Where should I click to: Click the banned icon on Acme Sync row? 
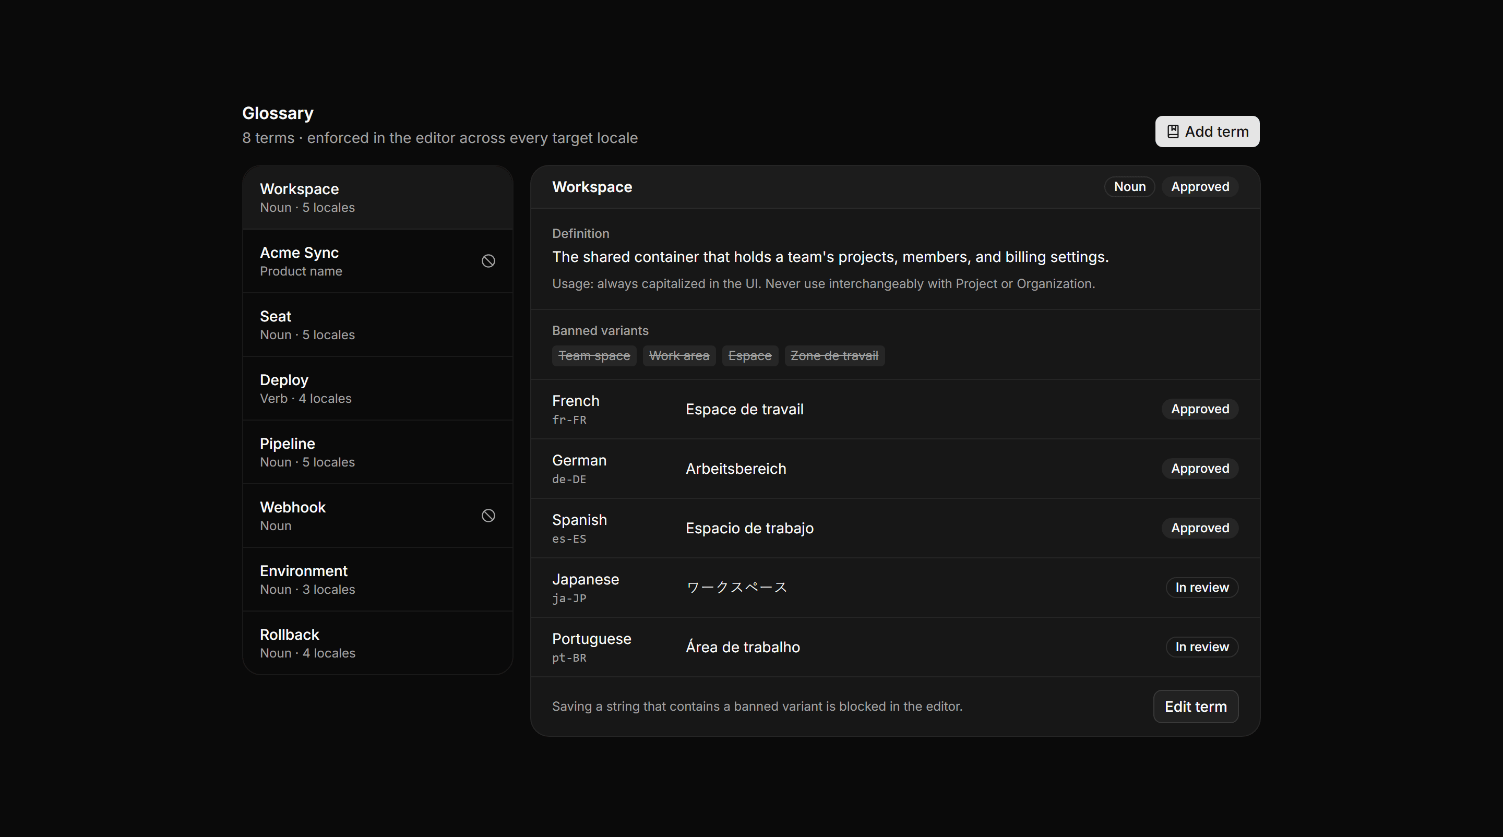point(488,261)
